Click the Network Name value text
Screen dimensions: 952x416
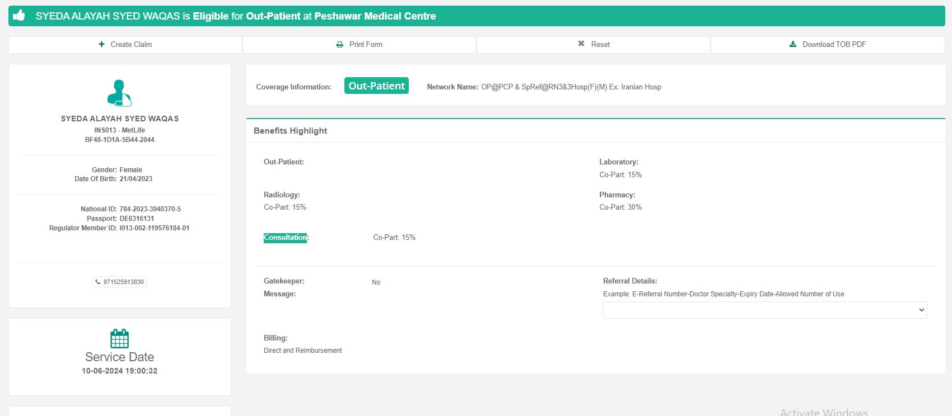pos(571,87)
